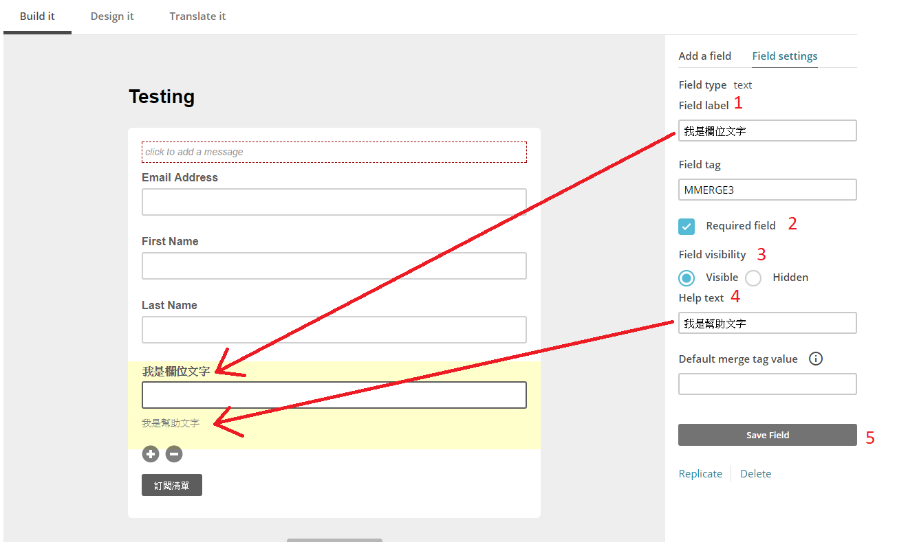Click the Email Address label
Screen dimensions: 908x542
click(x=180, y=177)
